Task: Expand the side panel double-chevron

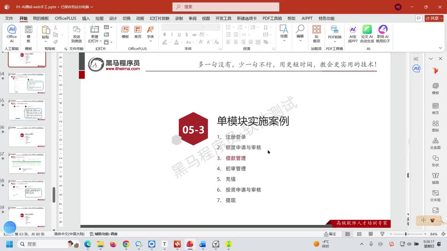Action: [416, 59]
